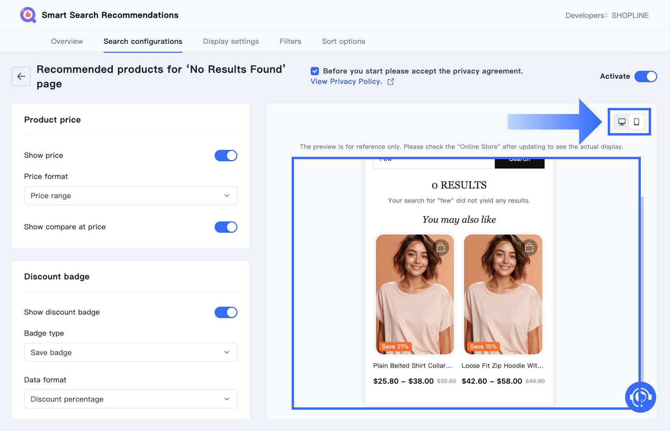Click the Plain Belted Shirt Collar product title
The width and height of the screenshot is (670, 431).
pos(413,366)
